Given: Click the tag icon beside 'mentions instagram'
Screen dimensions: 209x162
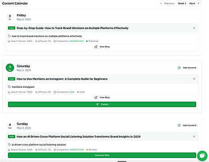Looking at the screenshot, I should [x=9, y=87].
